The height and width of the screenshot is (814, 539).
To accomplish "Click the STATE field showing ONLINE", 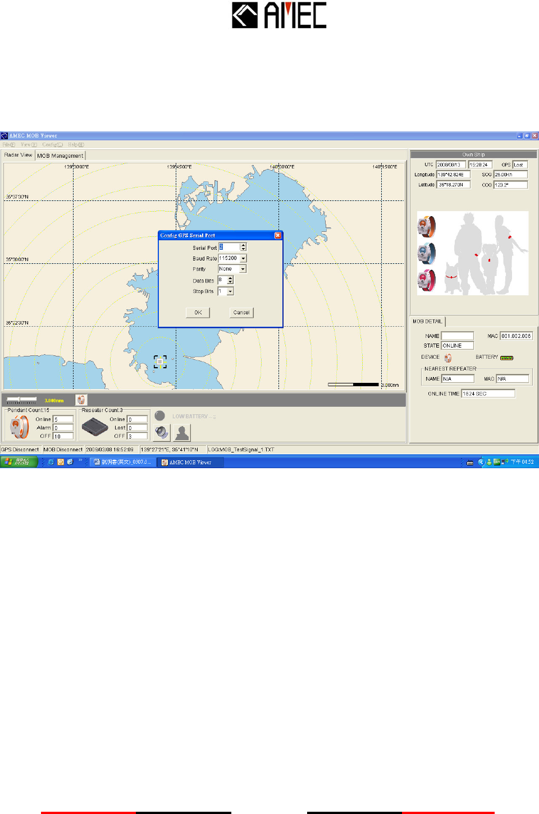I will (458, 346).
